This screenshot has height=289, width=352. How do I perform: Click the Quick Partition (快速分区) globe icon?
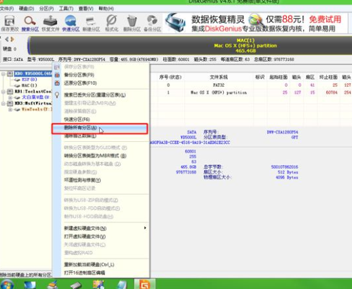71,21
